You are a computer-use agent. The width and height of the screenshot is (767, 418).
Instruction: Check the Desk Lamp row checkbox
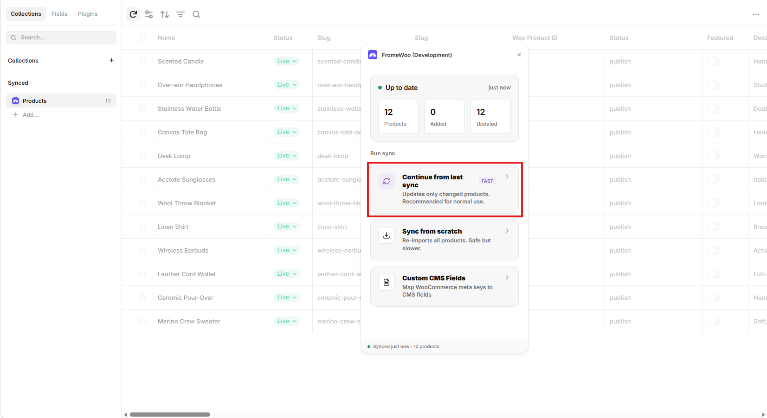pos(142,156)
